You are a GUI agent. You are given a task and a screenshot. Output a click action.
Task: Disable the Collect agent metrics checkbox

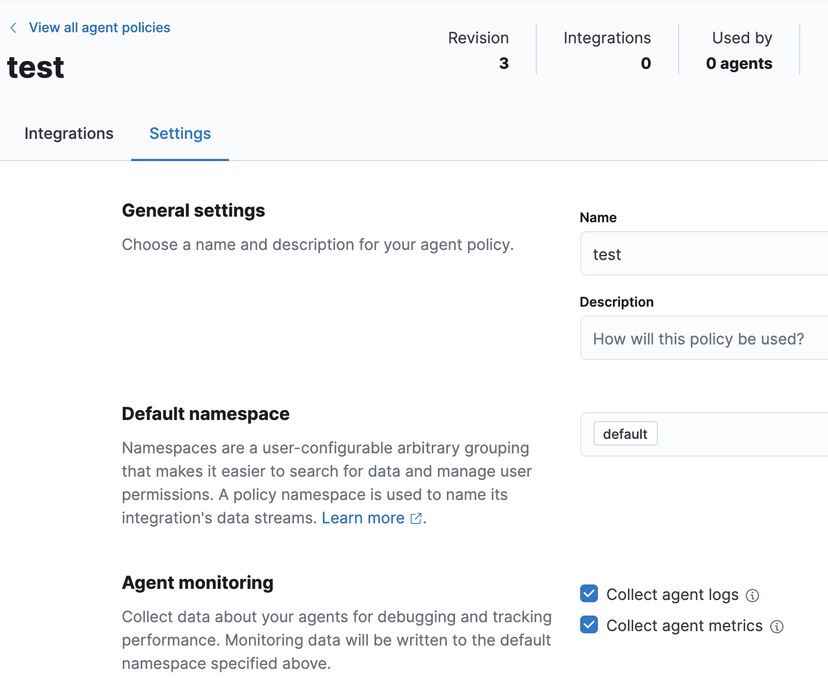pos(589,625)
